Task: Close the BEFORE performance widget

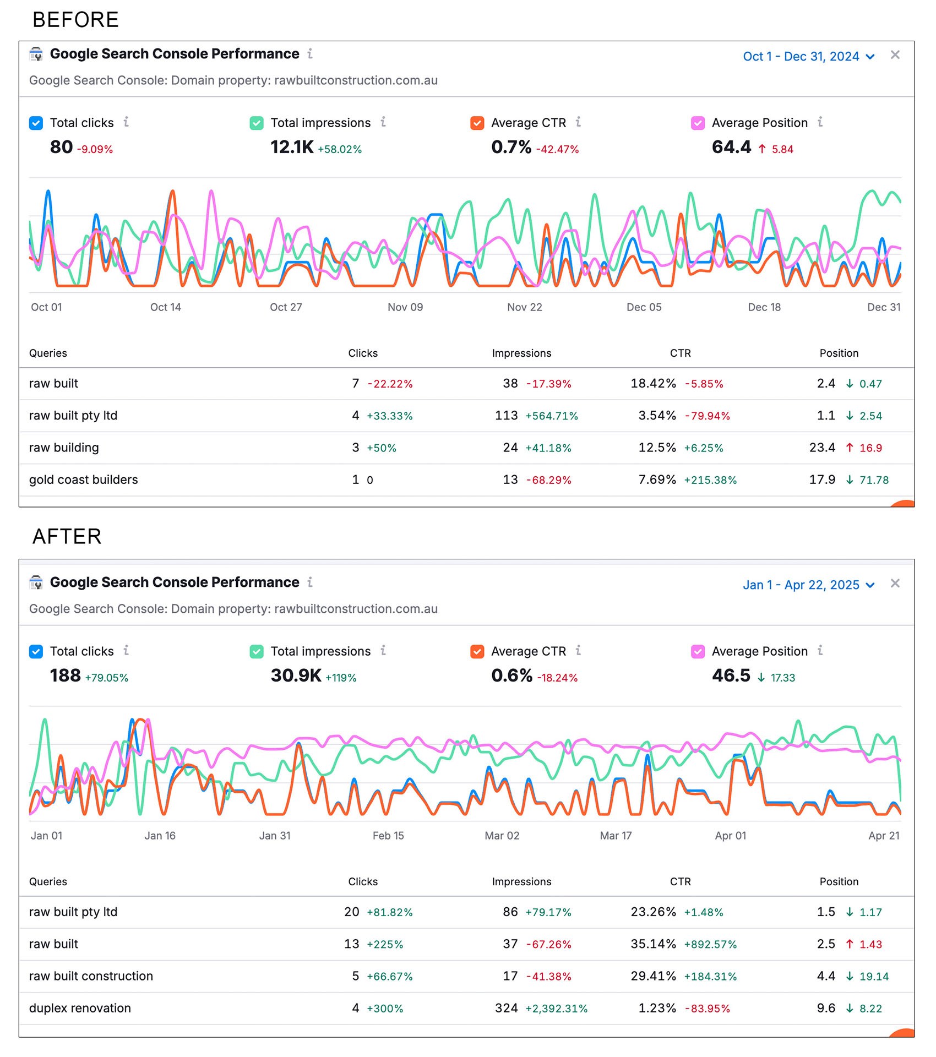Action: coord(895,55)
